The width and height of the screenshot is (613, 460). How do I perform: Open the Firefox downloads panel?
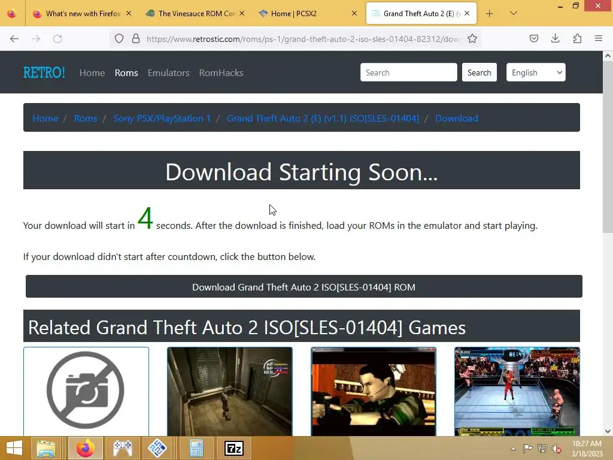coord(555,38)
